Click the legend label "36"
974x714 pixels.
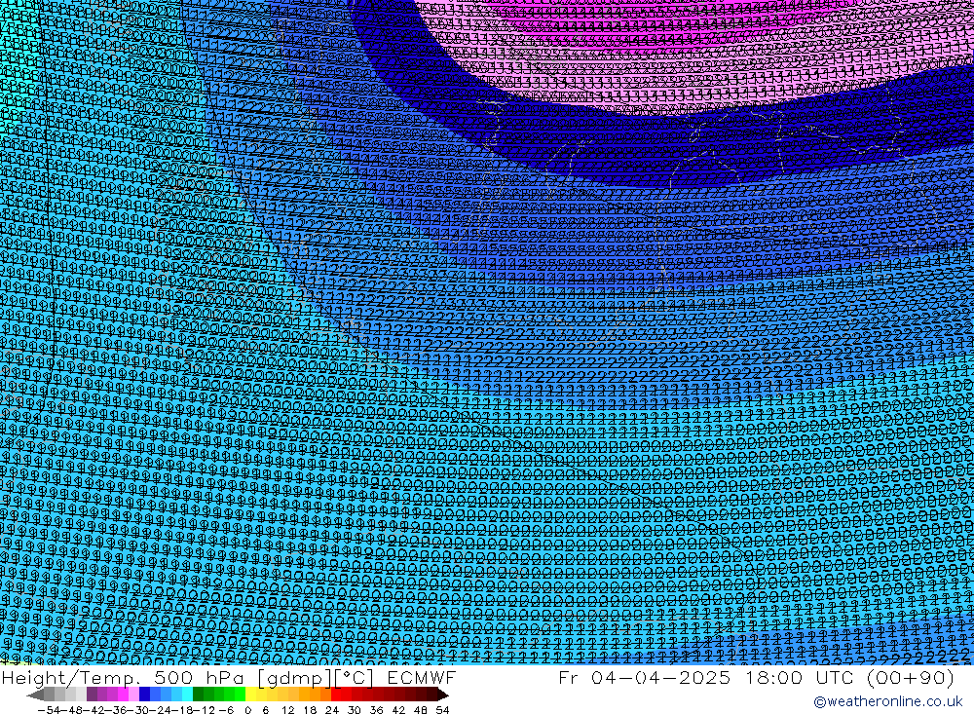tap(376, 710)
